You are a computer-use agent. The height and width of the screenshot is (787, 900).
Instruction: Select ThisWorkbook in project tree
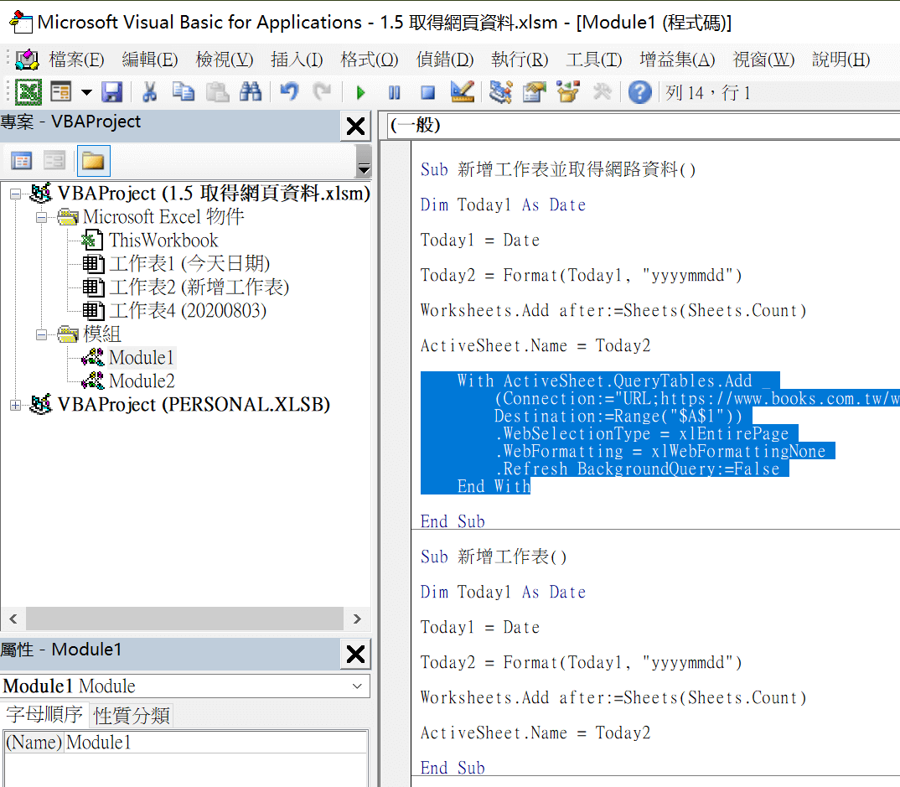pyautogui.click(x=163, y=240)
